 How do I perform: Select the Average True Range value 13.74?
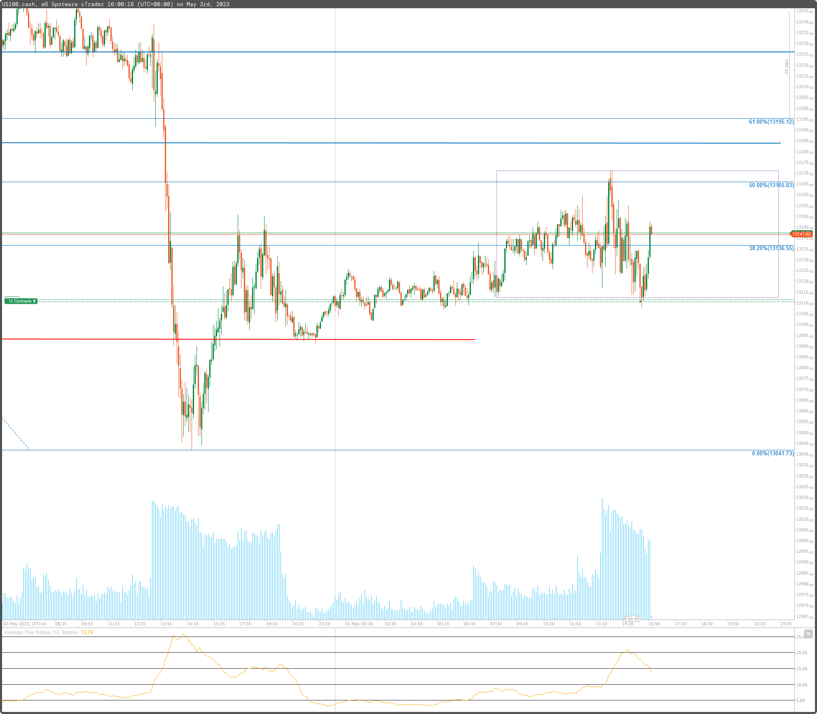pos(87,633)
